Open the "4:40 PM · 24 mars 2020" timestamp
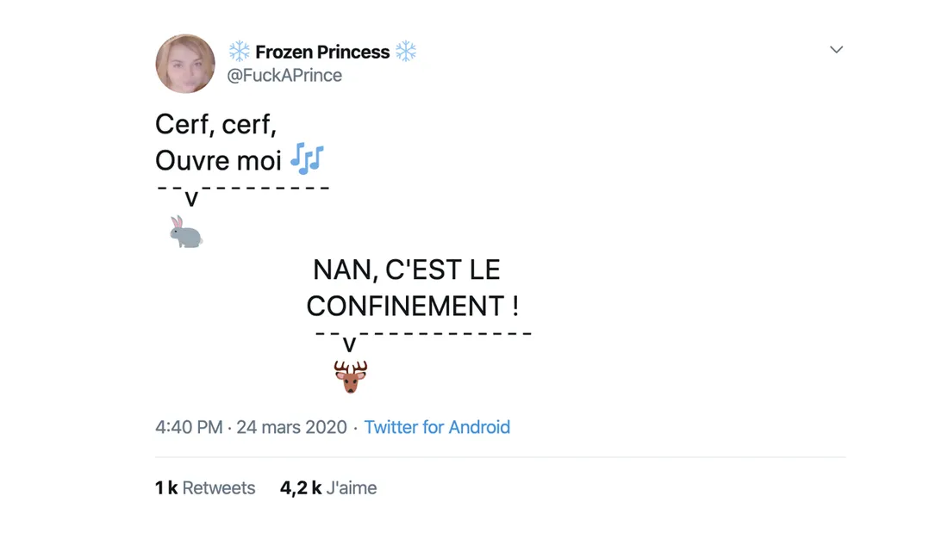Image resolution: width=948 pixels, height=533 pixels. (x=251, y=427)
